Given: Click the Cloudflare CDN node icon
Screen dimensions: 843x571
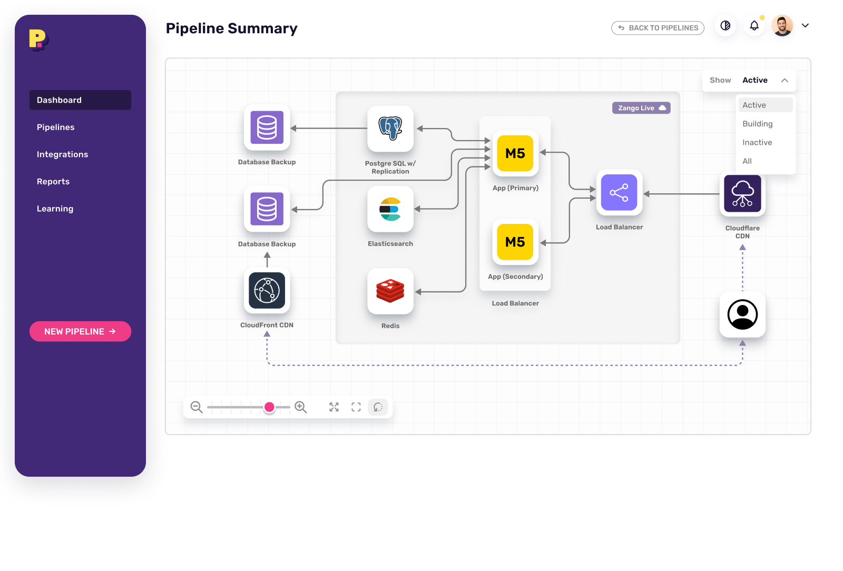Looking at the screenshot, I should (742, 194).
